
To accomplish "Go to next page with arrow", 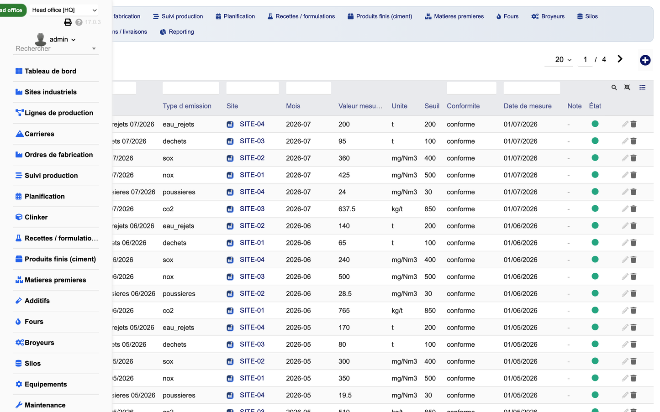I will (620, 59).
